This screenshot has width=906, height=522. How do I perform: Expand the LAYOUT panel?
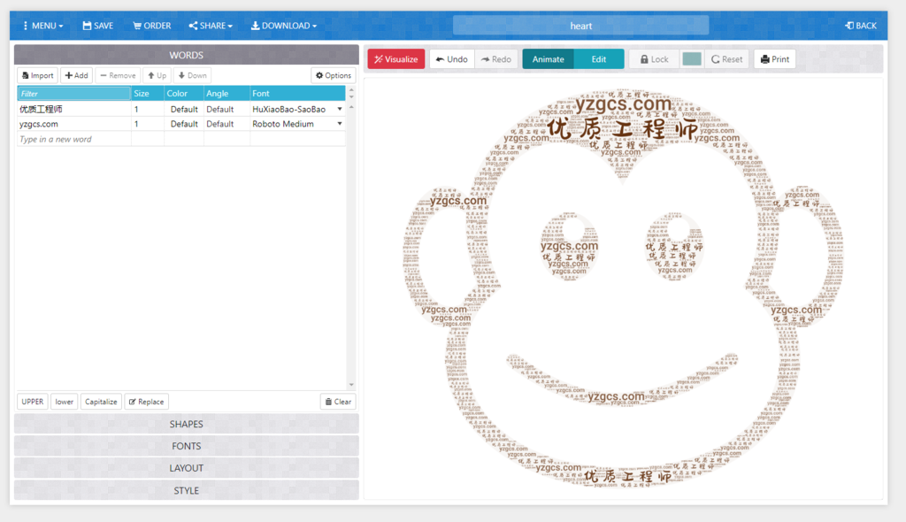(186, 468)
